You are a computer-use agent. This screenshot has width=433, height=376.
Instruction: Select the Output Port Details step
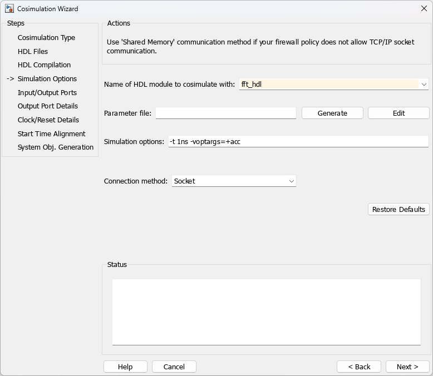click(48, 106)
